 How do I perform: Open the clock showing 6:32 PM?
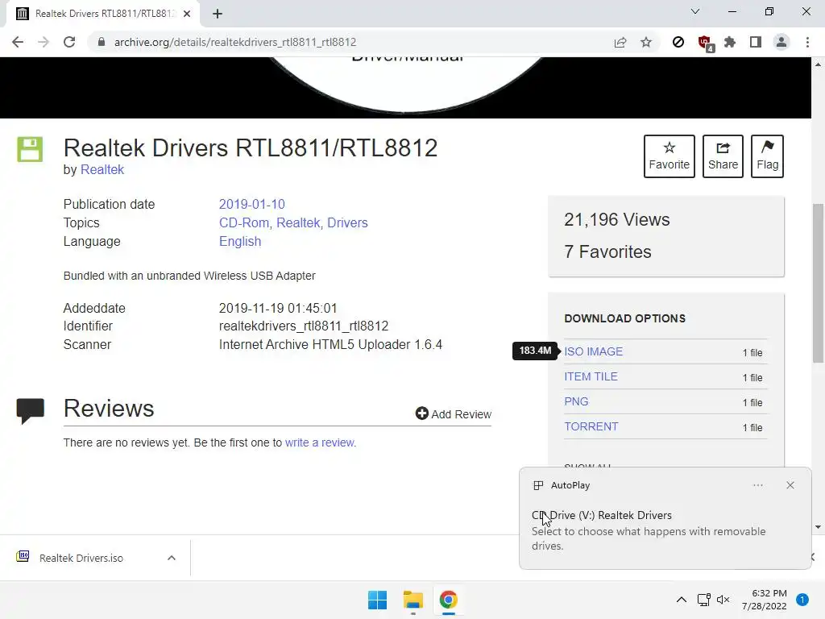[x=765, y=600]
